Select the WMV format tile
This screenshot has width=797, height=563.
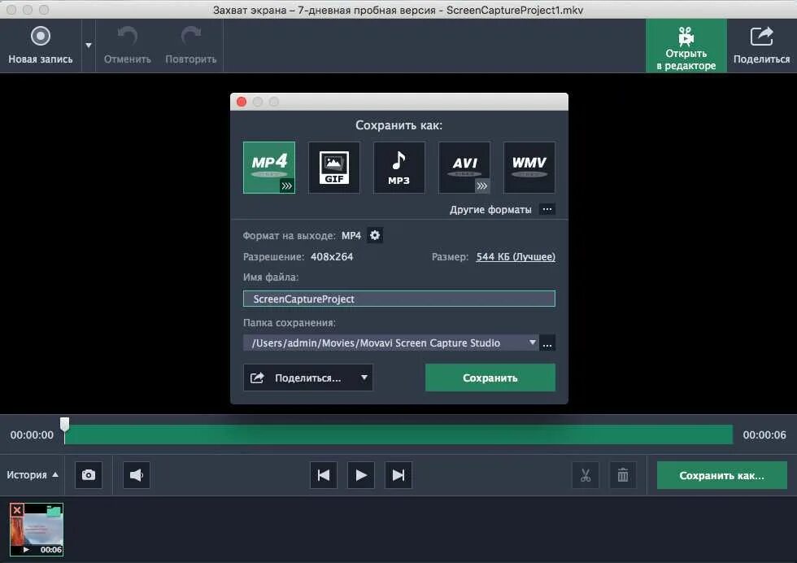pyautogui.click(x=529, y=168)
